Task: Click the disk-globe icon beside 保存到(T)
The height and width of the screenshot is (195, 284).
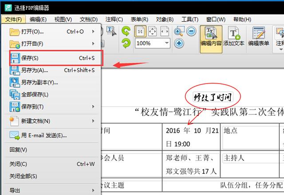Action: coord(15,107)
